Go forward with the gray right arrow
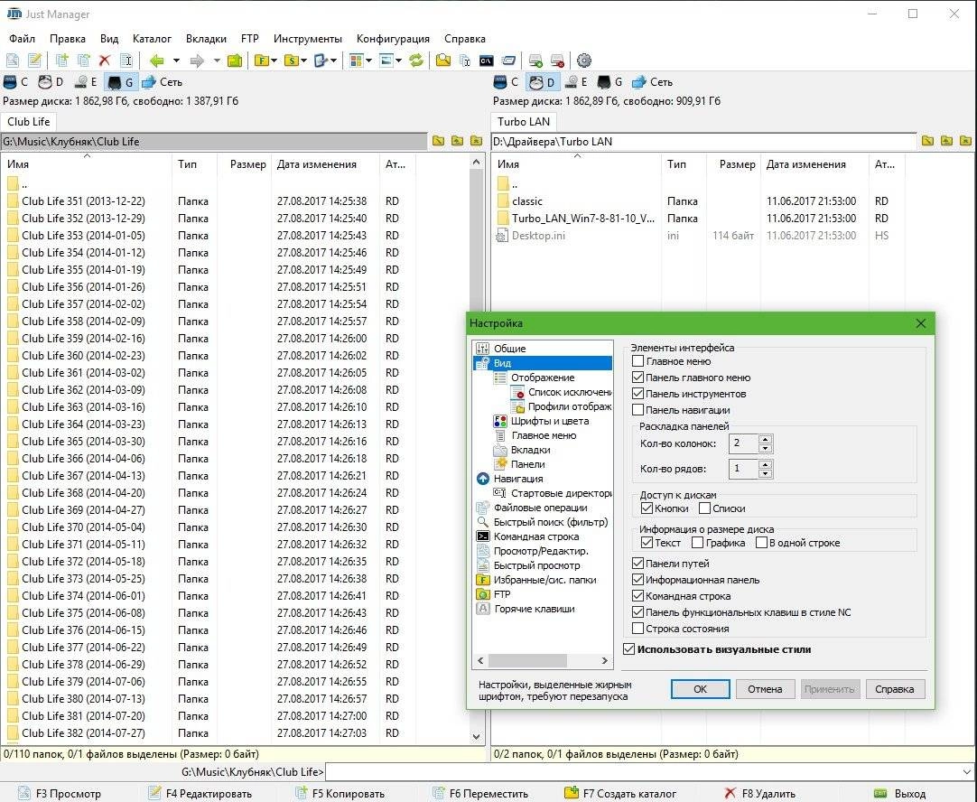Viewport: 977px width, 802px height. coord(197,61)
